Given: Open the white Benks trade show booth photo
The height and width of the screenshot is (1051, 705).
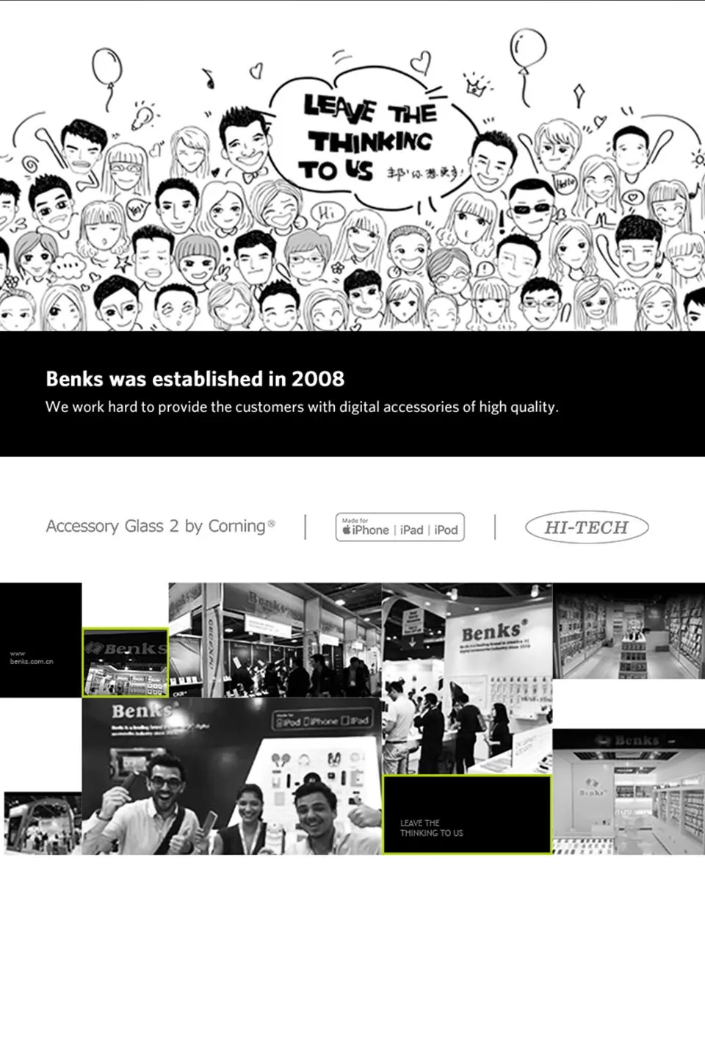Looking at the screenshot, I should click(x=467, y=679).
